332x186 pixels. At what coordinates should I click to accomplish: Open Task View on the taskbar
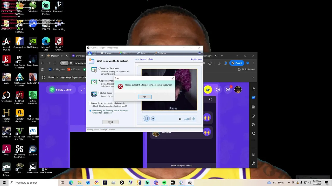[62, 183]
